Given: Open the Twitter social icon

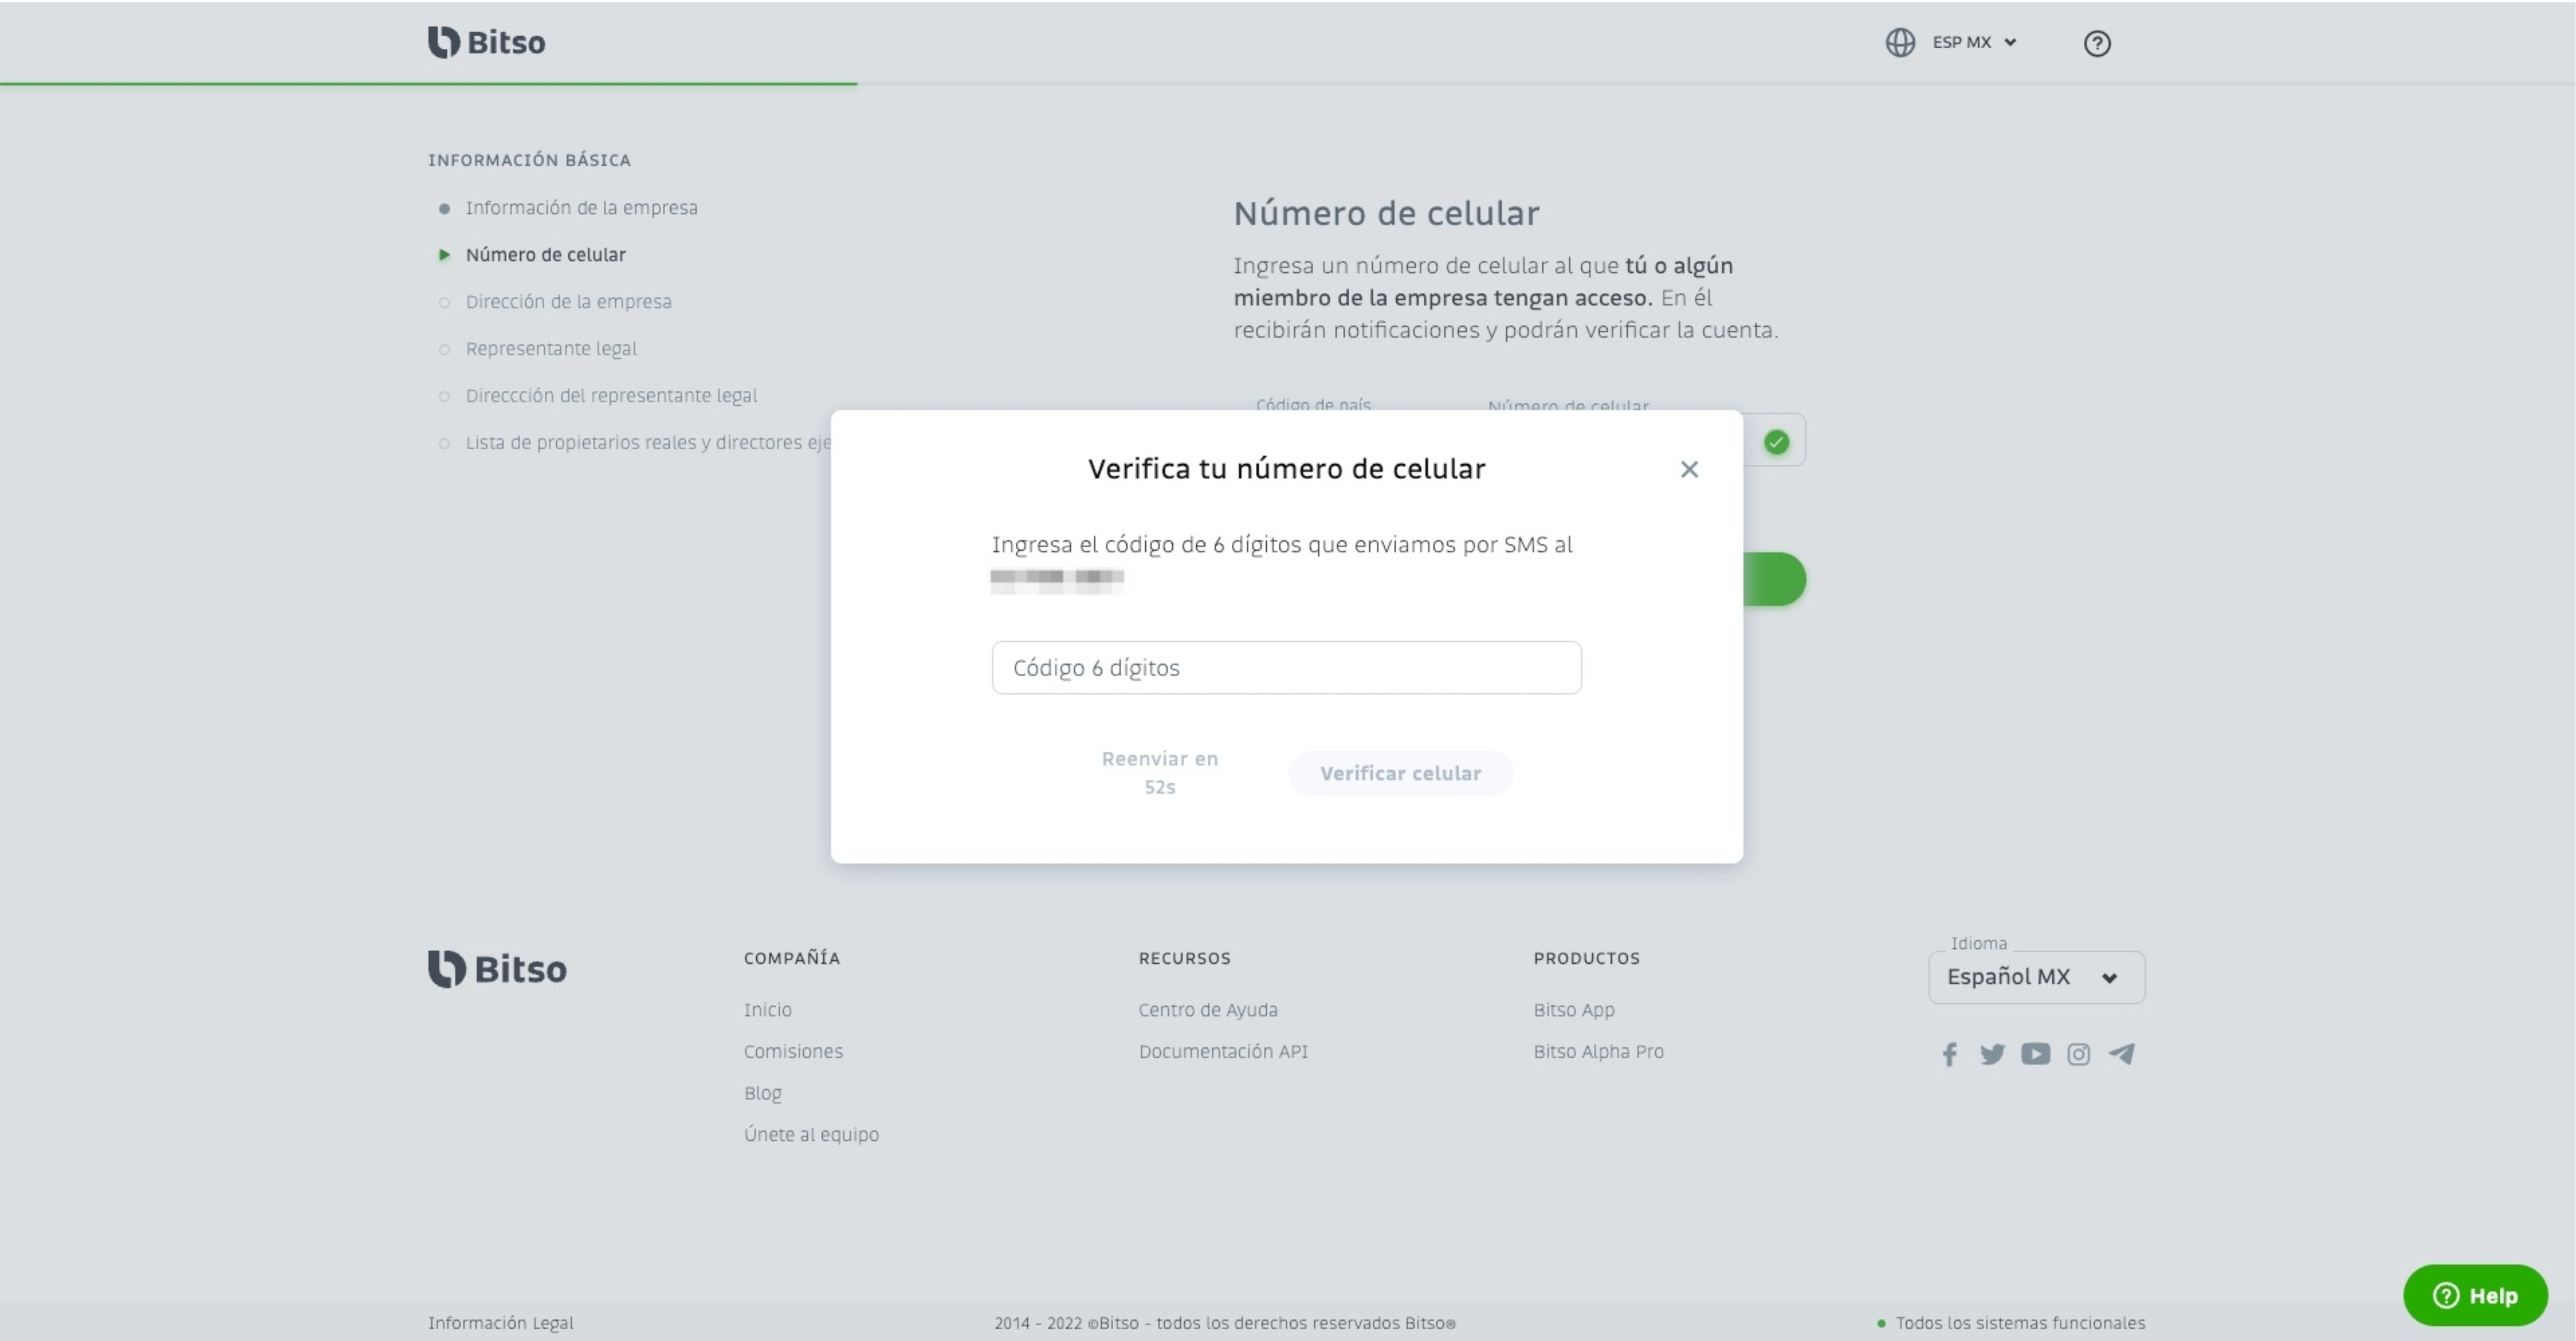Looking at the screenshot, I should coord(1992,1054).
